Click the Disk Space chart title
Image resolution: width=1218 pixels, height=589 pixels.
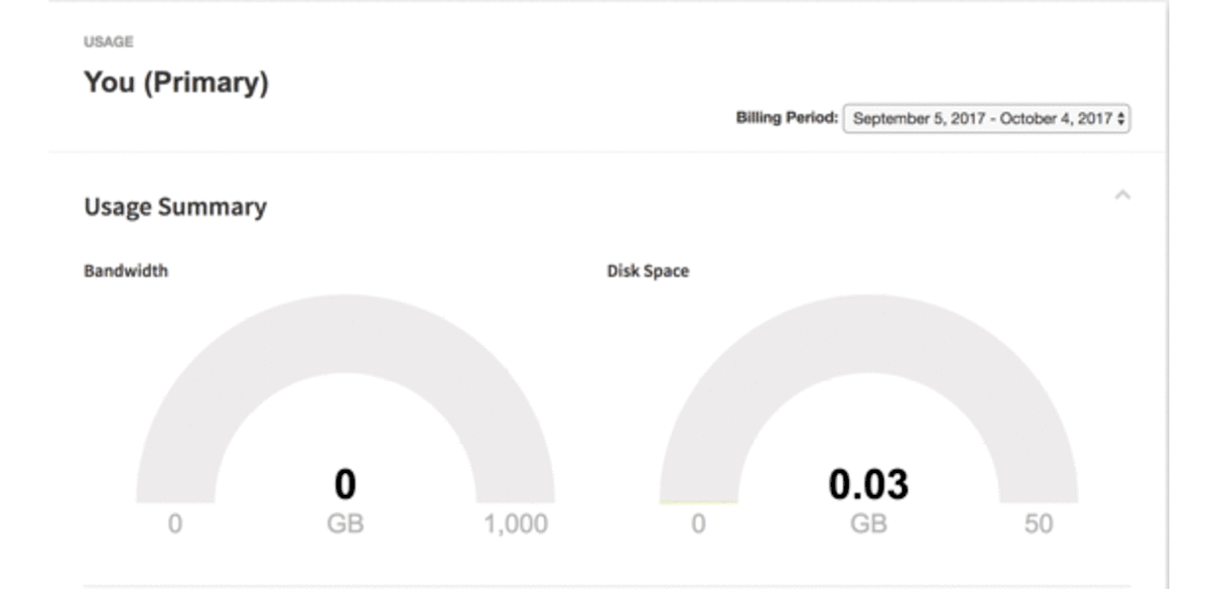click(648, 270)
